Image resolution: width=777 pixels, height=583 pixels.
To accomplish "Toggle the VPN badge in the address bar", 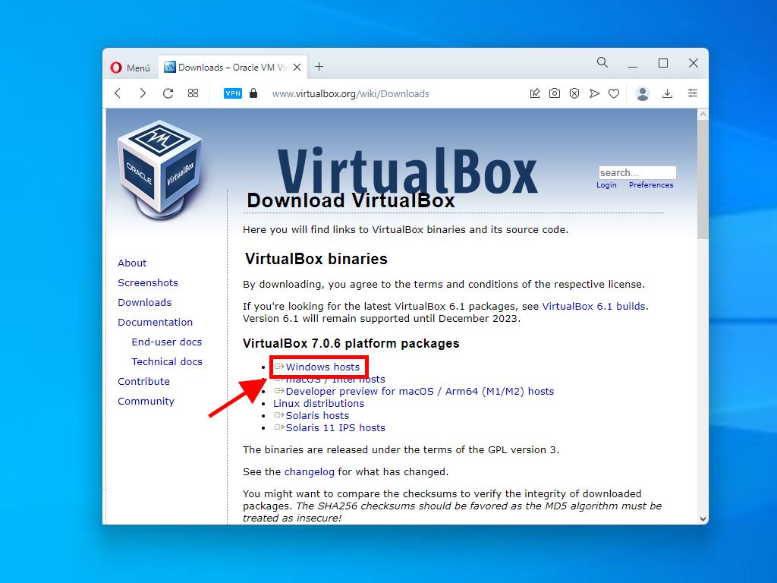I will [x=232, y=93].
